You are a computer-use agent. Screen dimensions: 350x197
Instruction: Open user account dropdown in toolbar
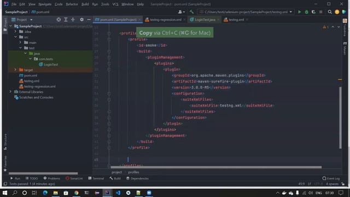tap(181, 12)
